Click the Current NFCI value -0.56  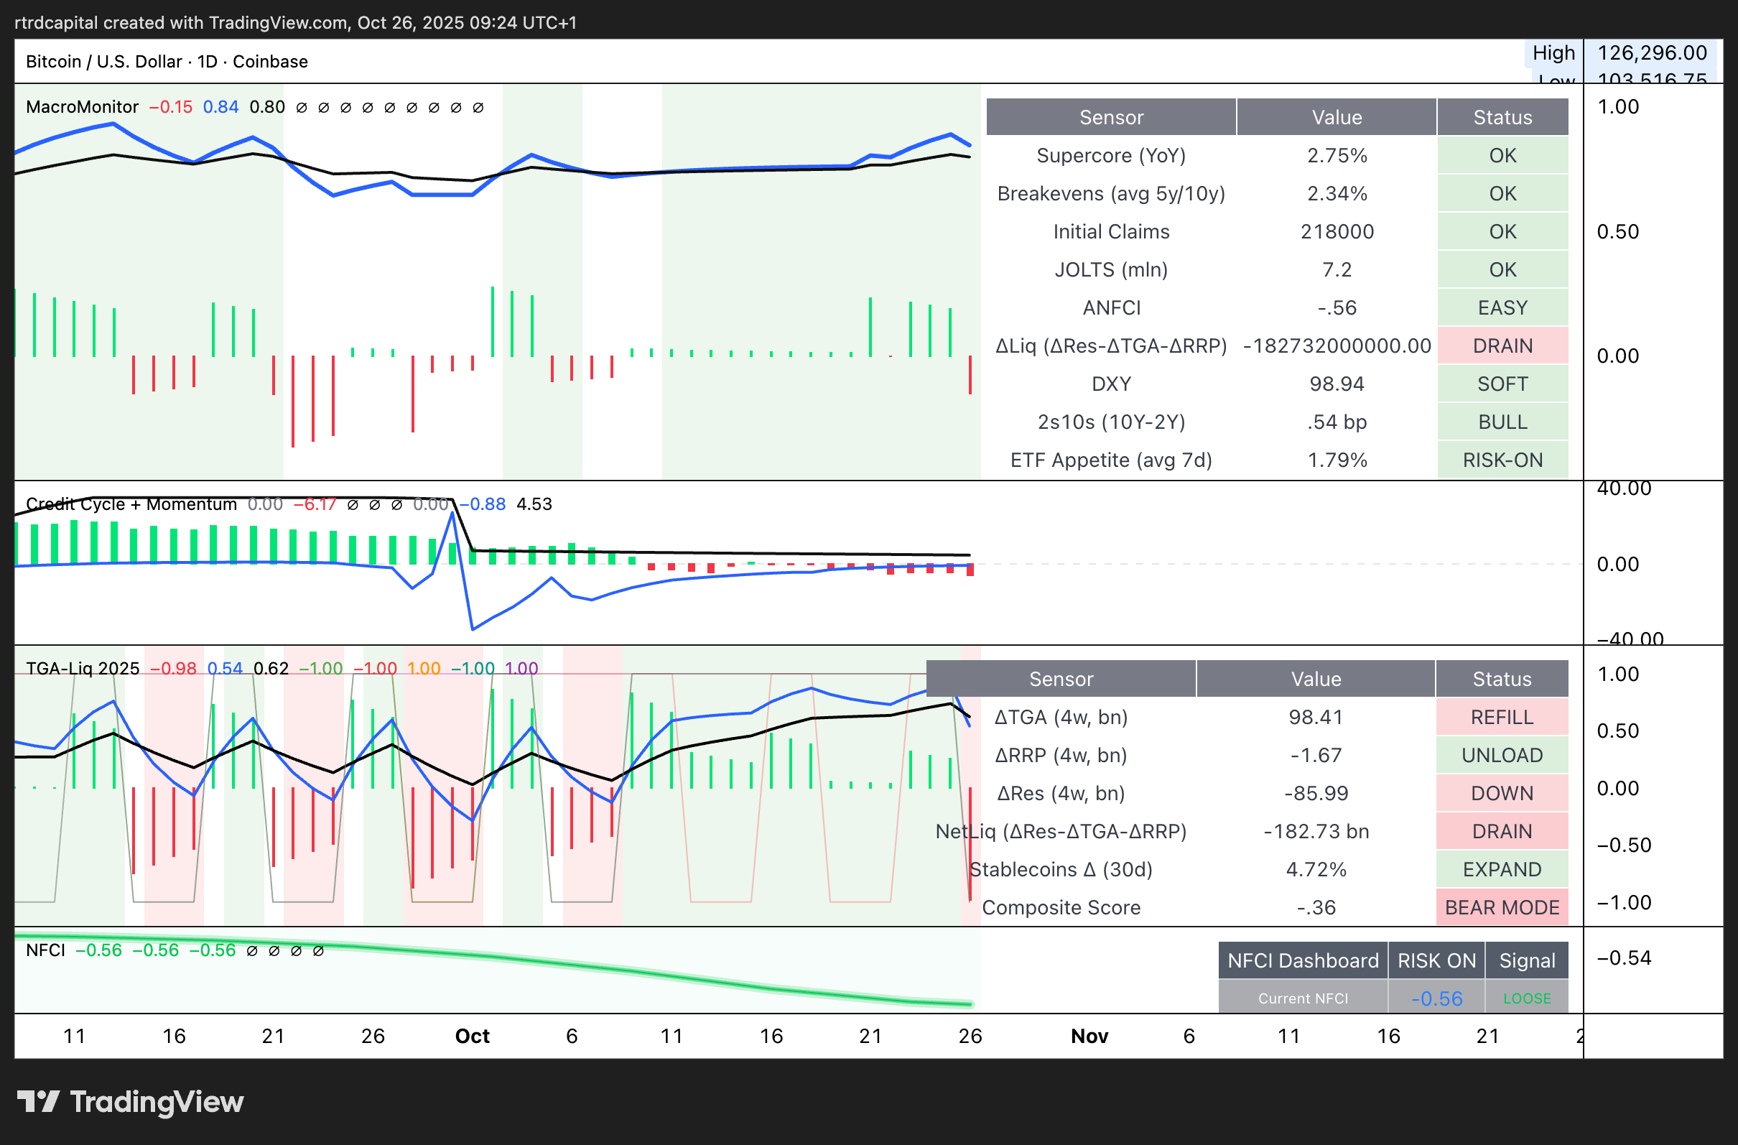(1436, 998)
